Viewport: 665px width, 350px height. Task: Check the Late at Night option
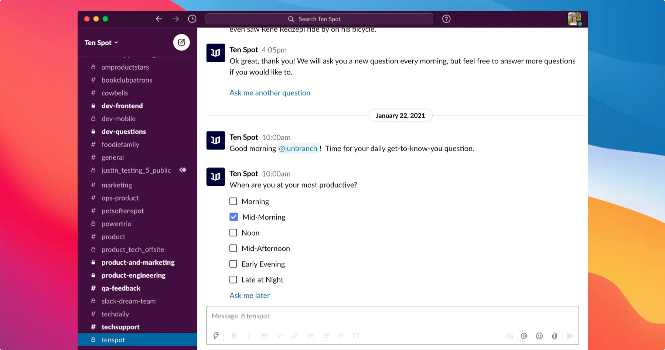click(233, 280)
